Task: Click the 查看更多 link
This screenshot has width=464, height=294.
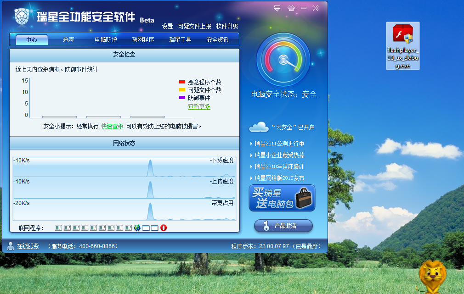Action: click(199, 106)
